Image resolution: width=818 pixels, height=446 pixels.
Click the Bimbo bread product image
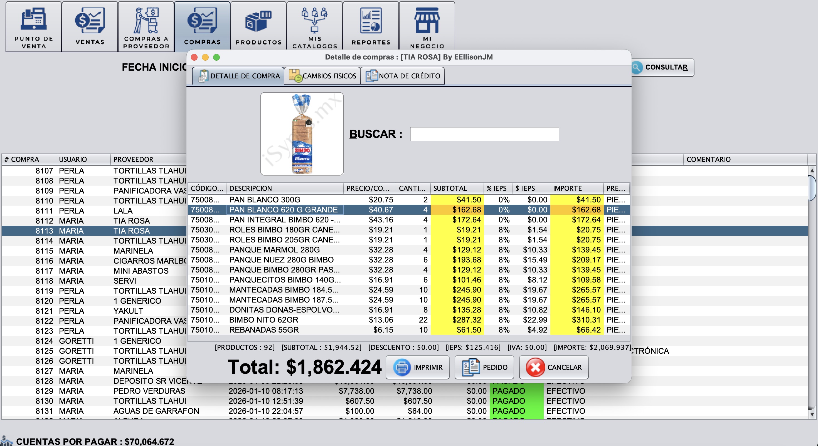click(x=302, y=134)
